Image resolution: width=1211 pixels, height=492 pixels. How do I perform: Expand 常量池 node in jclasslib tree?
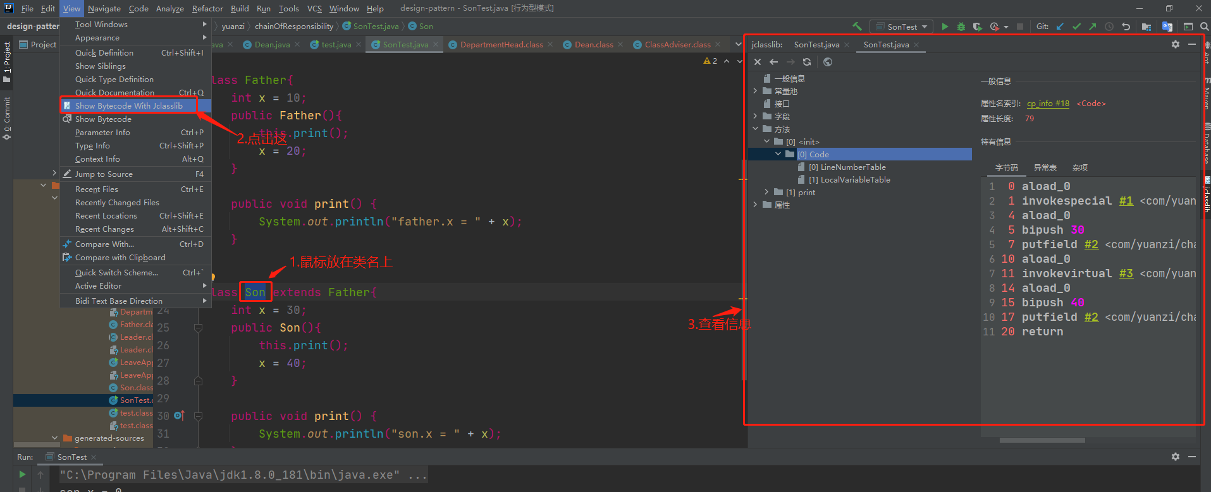(755, 91)
